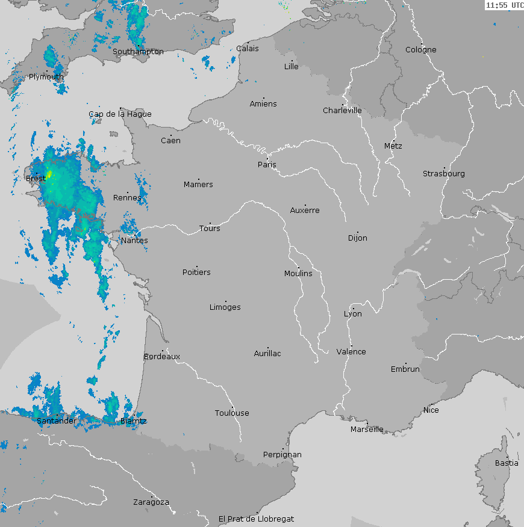Click the Limoges city label

[225, 307]
